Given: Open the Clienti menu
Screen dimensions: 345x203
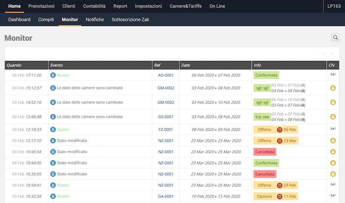Looking at the screenshot, I should point(69,6).
